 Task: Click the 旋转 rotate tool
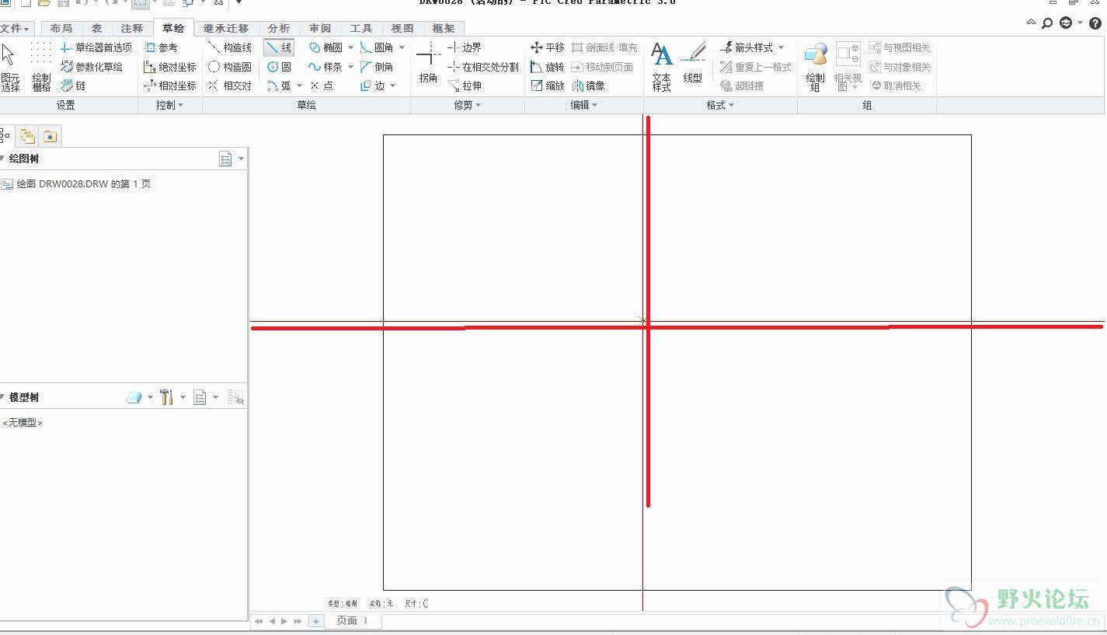click(x=547, y=67)
